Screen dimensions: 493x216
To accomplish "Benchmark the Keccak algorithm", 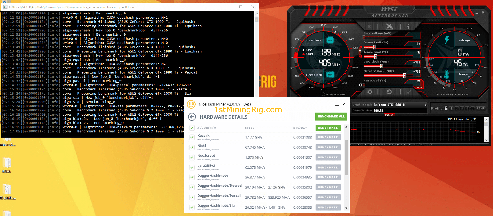I will point(328,137).
